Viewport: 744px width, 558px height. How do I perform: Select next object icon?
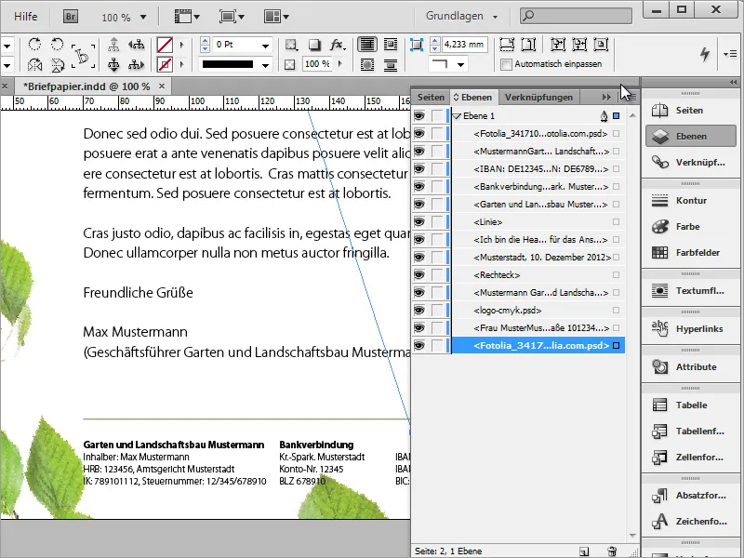tap(136, 64)
